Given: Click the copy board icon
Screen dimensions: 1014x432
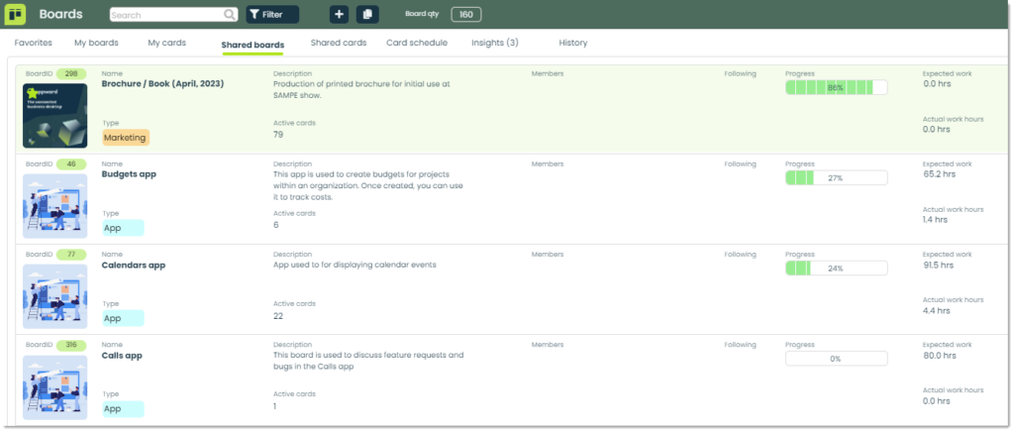Looking at the screenshot, I should (x=367, y=14).
